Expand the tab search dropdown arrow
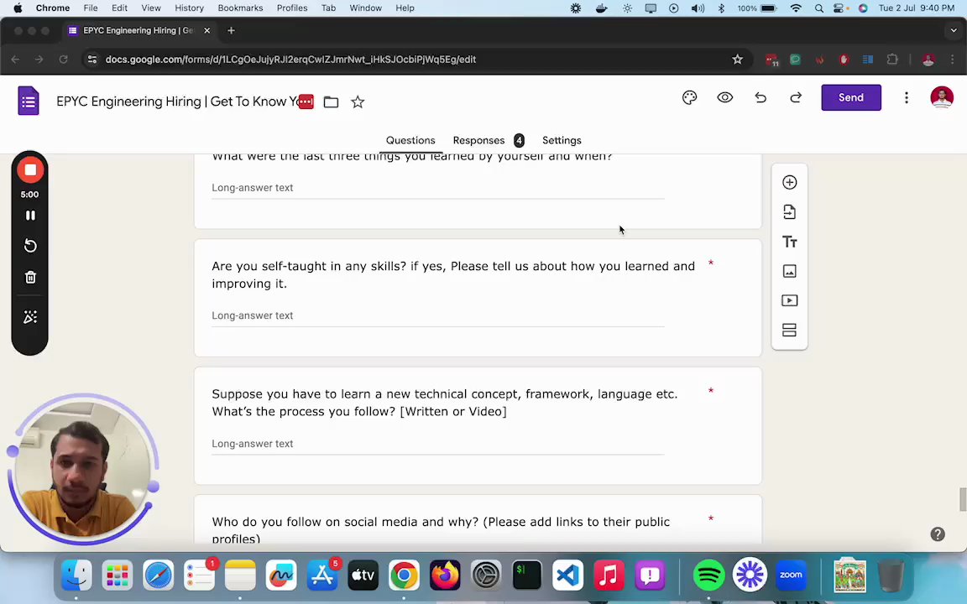The image size is (967, 604). point(954,30)
